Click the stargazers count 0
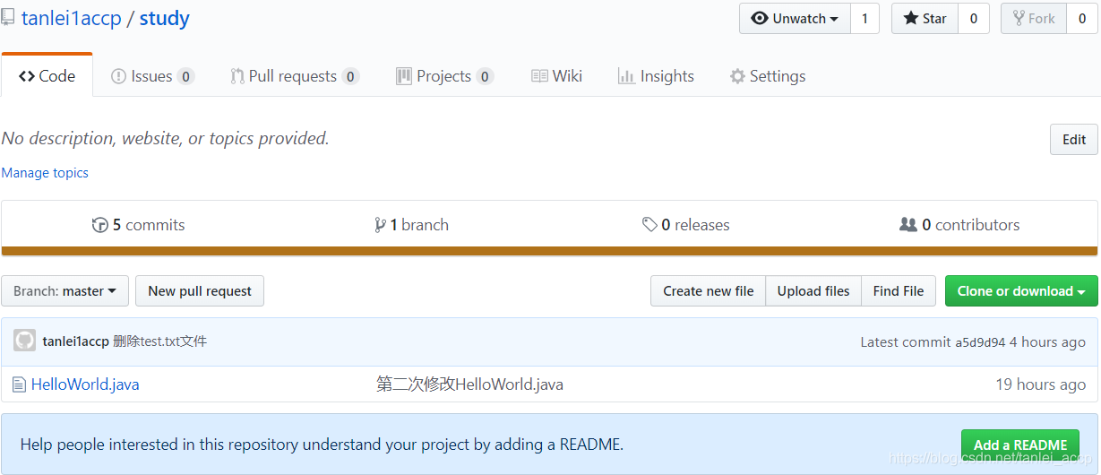This screenshot has height=475, width=1101. click(x=974, y=19)
